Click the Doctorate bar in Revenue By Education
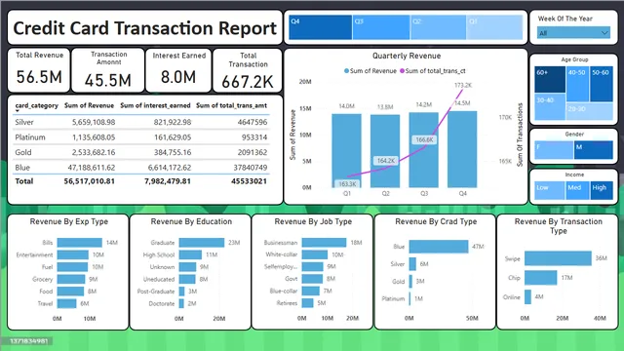Screen dimensions: 624x351 pyautogui.click(x=181, y=303)
